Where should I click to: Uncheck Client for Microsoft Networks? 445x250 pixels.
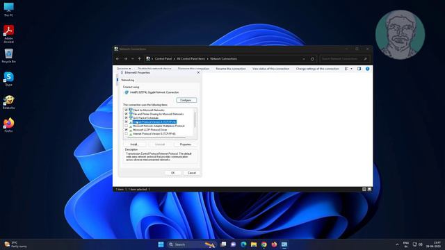coord(126,110)
